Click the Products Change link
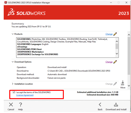131x113 pixels. tap(109, 34)
